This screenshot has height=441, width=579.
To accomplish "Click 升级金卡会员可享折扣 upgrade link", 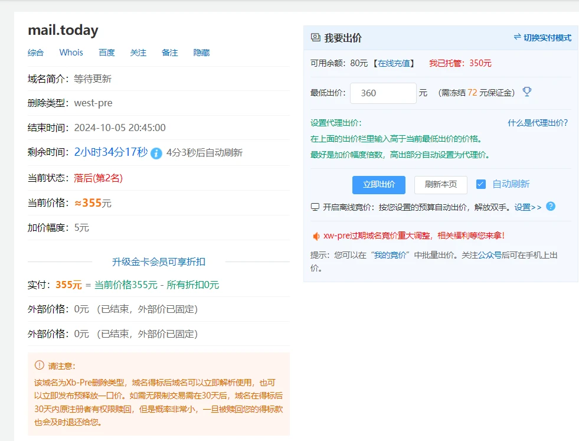I will [159, 262].
